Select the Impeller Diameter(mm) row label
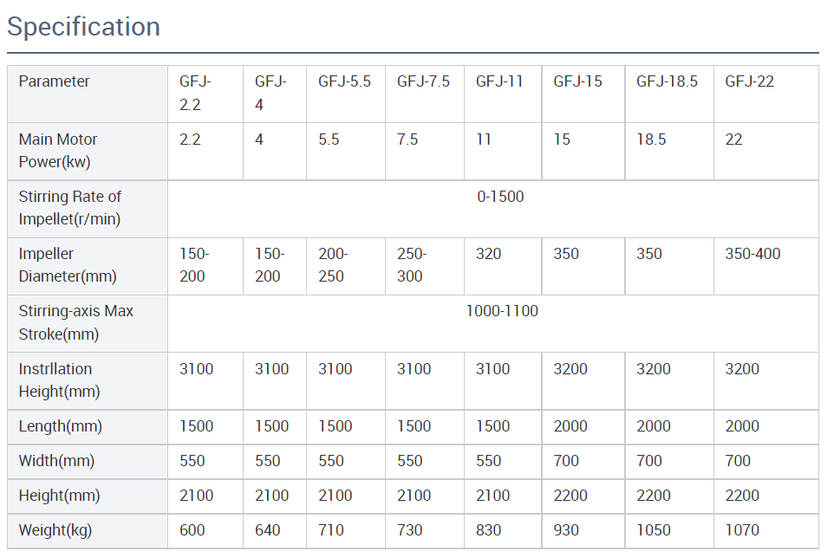The image size is (834, 558). (x=68, y=265)
